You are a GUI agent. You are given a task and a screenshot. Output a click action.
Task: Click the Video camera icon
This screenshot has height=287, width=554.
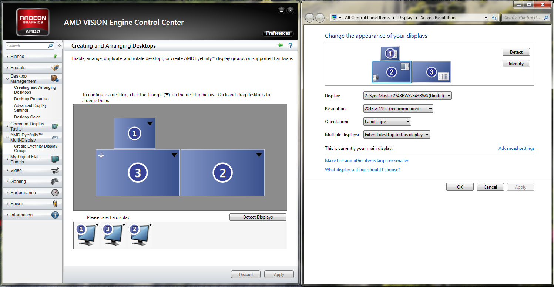coord(55,170)
